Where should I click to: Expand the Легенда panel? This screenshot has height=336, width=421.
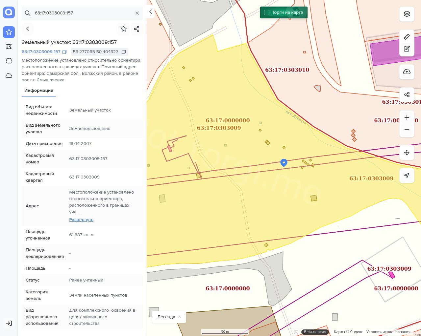click(x=169, y=317)
